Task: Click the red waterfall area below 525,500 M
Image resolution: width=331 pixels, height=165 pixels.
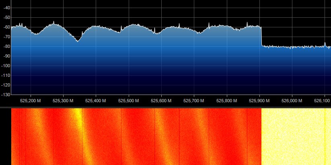Action: click(133, 137)
